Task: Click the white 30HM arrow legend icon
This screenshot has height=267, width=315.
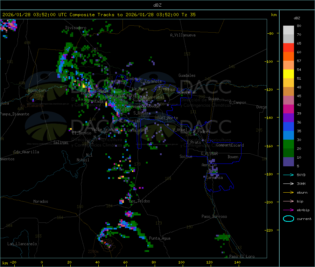Action: click(288, 183)
